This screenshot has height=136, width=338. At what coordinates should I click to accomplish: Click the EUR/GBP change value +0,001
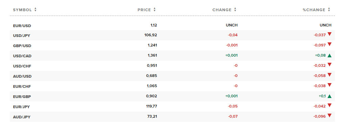(232, 96)
